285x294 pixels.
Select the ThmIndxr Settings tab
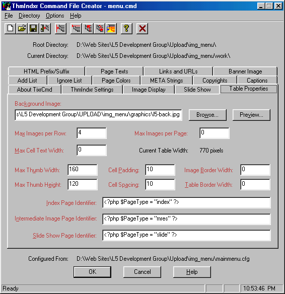coord(92,90)
